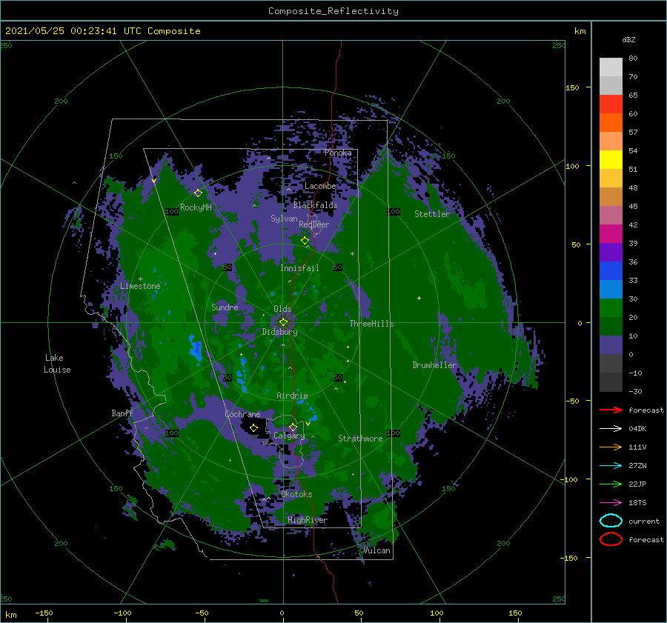Click the red forecast oval icon
The height and width of the screenshot is (623, 667).
(x=611, y=539)
